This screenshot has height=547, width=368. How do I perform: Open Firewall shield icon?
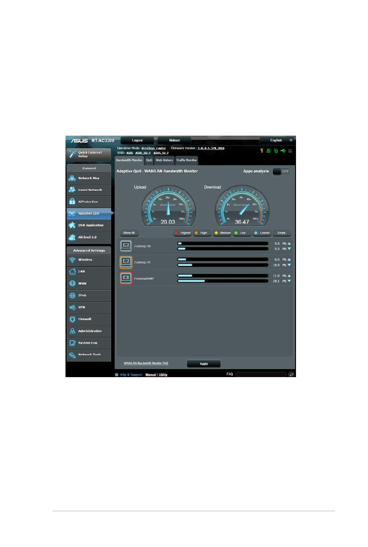click(72, 319)
